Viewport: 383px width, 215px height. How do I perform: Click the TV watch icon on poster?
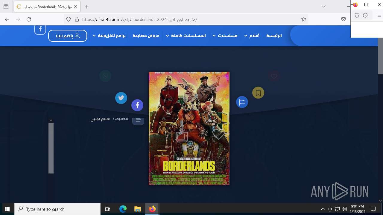[x=182, y=136]
